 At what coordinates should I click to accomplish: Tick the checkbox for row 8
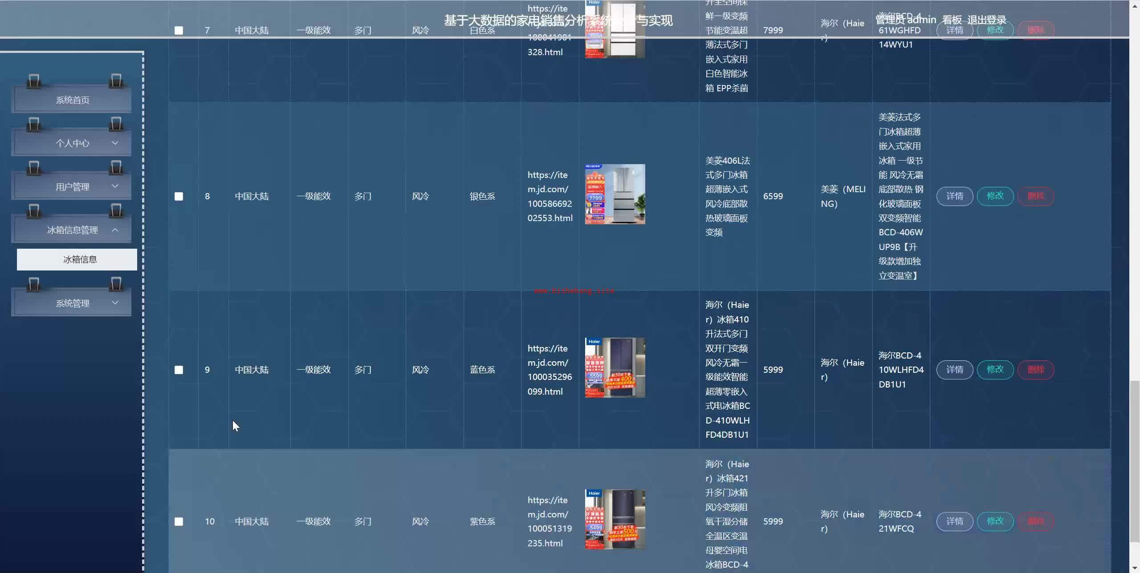[179, 196]
